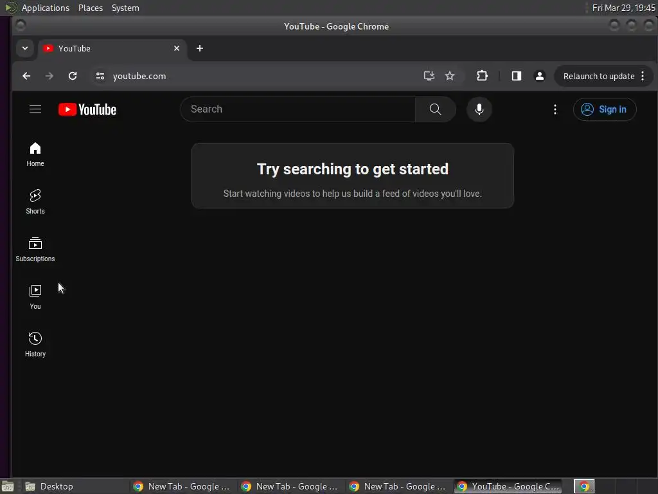Click the Chrome icon at taskbar right end

coord(584,486)
